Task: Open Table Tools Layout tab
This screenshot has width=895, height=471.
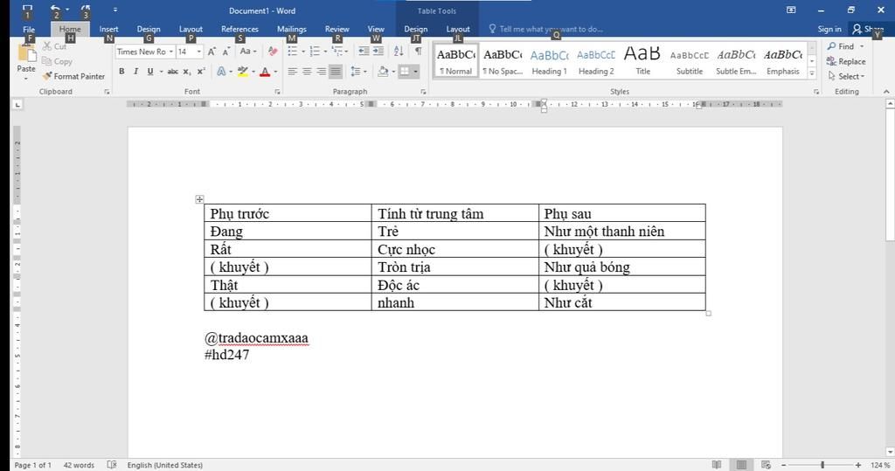Action: (458, 29)
